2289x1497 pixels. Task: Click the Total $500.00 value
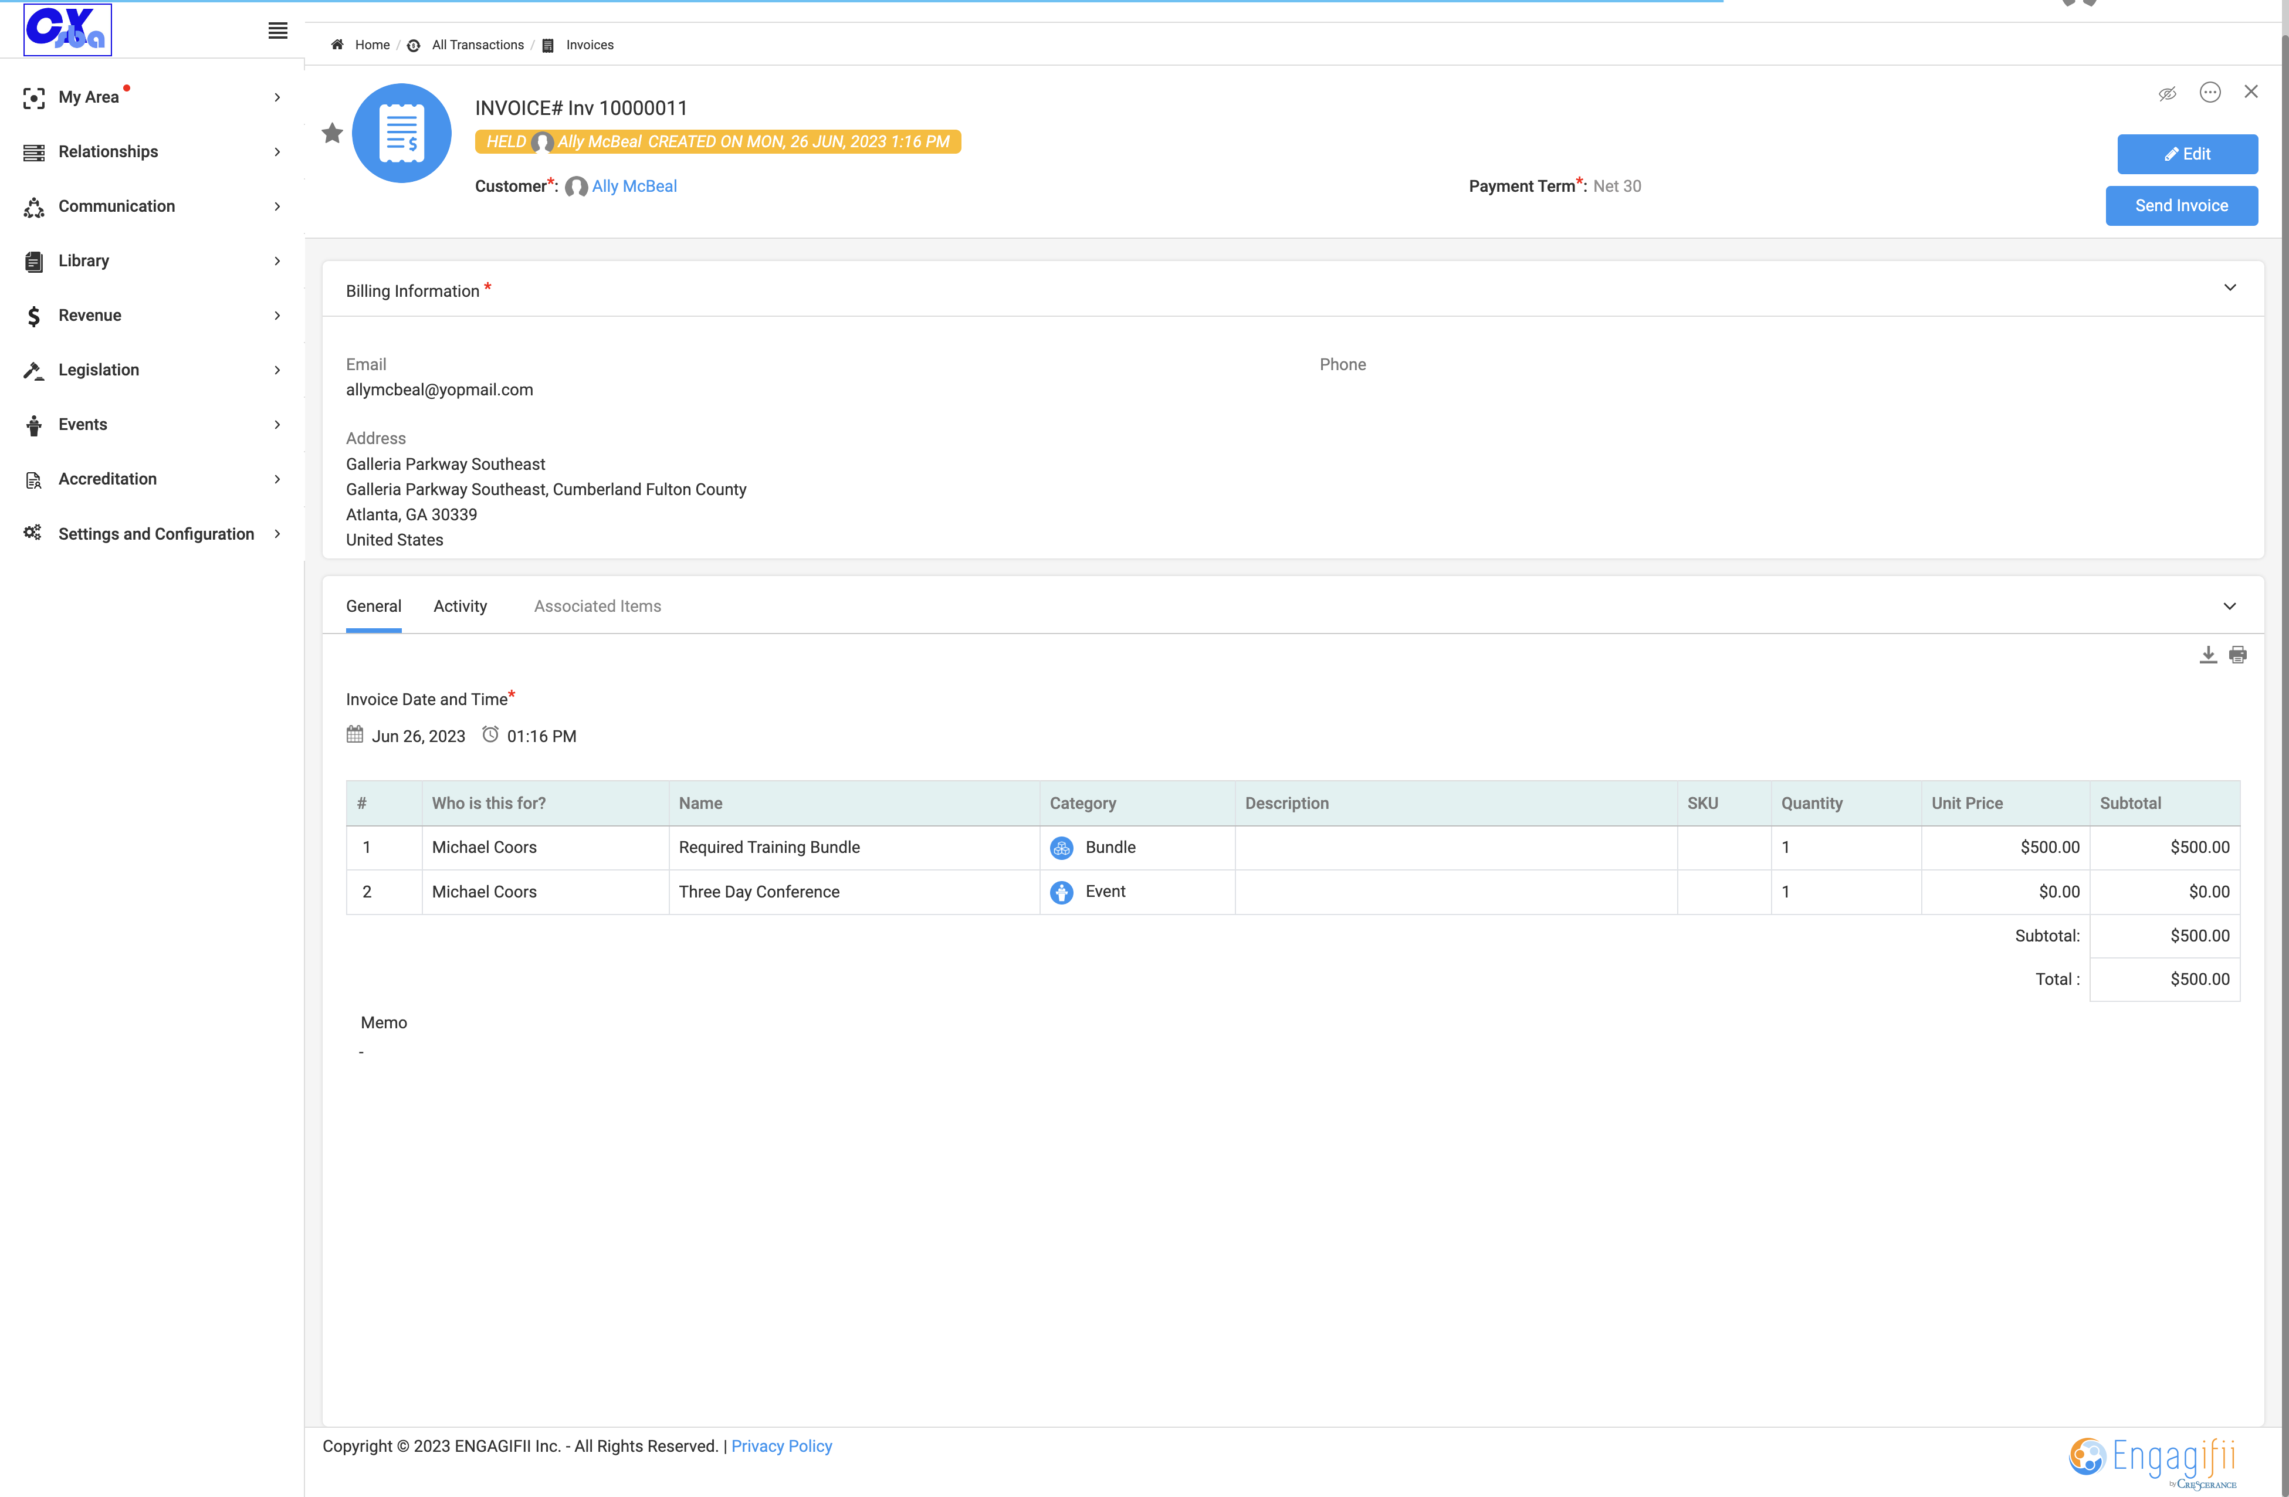click(x=2200, y=979)
